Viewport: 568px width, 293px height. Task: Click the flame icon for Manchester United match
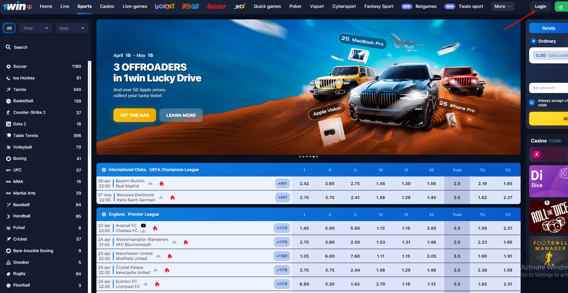click(170, 256)
